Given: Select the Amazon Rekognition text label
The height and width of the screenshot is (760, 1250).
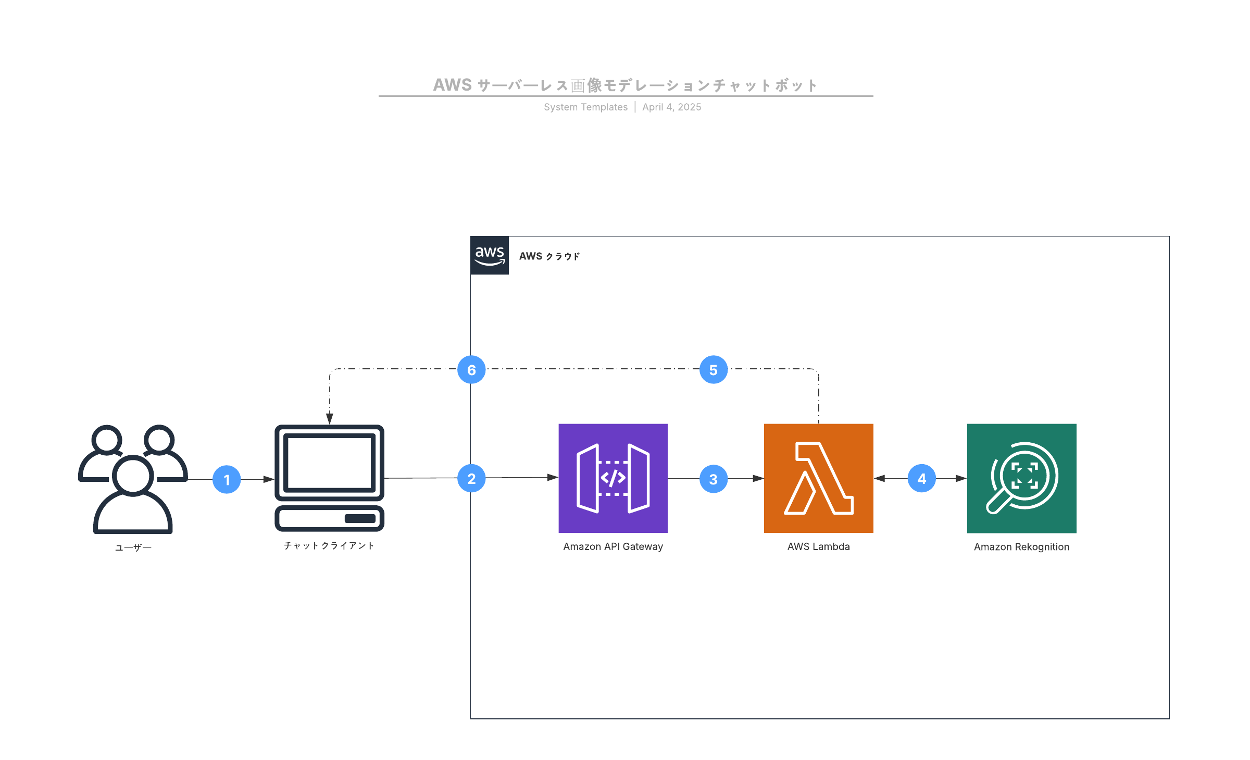Looking at the screenshot, I should 1021,547.
